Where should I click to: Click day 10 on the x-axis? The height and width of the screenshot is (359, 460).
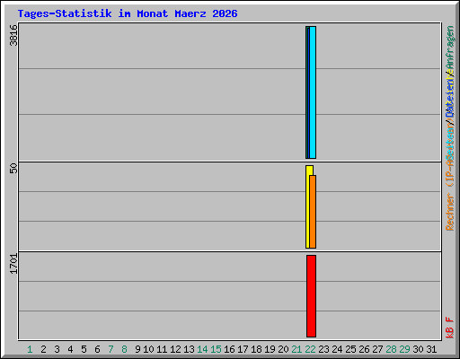(148, 349)
